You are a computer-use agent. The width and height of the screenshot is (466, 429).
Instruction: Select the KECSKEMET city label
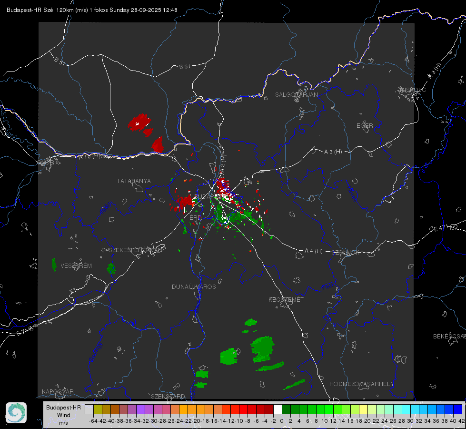286,300
